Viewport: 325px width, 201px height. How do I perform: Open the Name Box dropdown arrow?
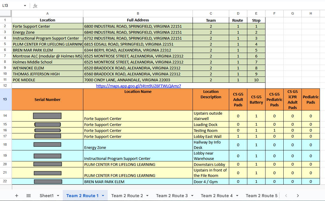25,6
